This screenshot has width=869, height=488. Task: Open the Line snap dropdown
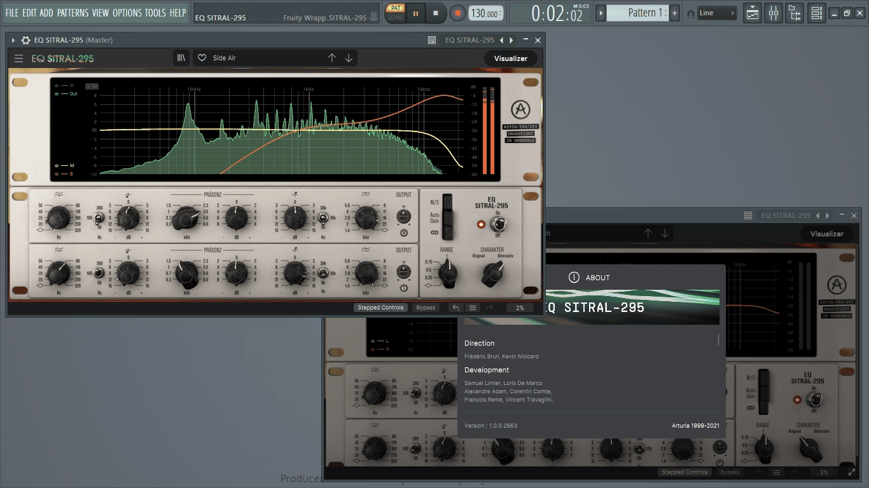[717, 13]
